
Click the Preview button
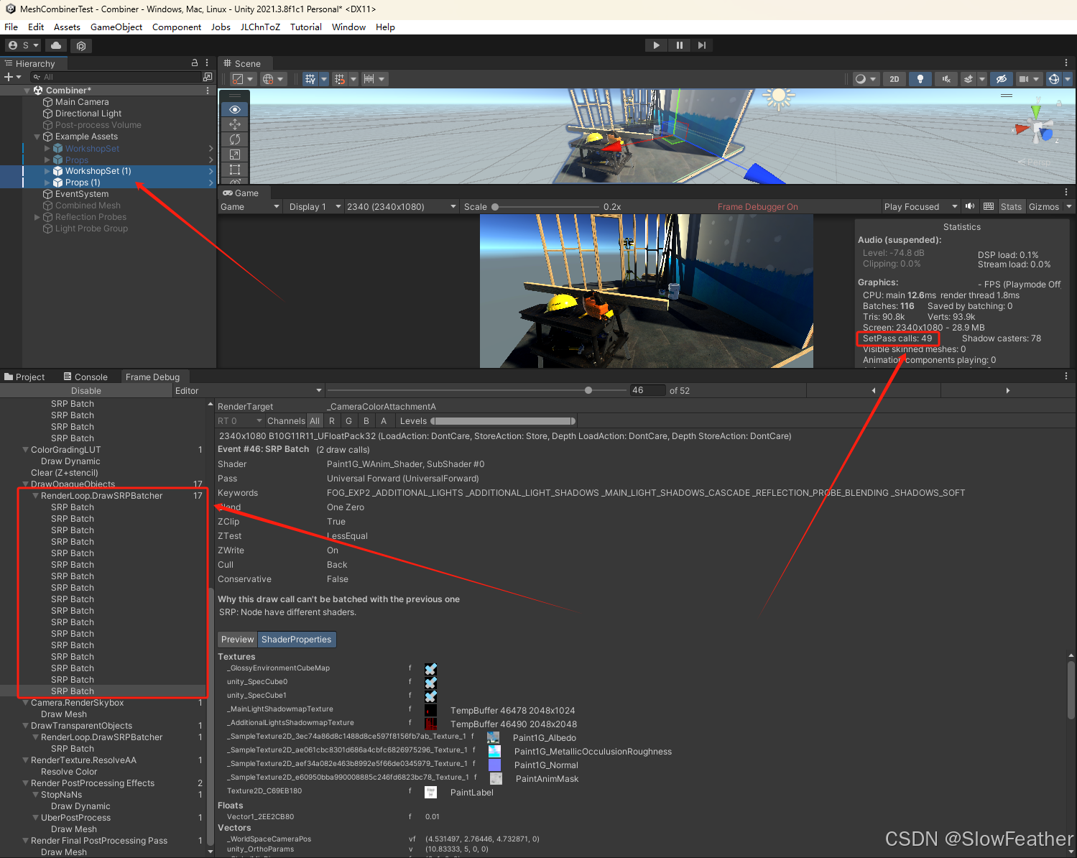[x=238, y=640]
